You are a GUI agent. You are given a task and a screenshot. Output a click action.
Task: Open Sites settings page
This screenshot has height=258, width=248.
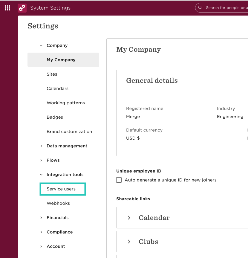pyautogui.click(x=52, y=74)
